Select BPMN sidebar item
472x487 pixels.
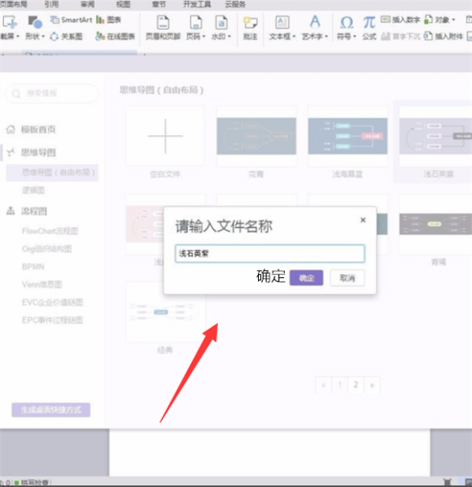(33, 266)
